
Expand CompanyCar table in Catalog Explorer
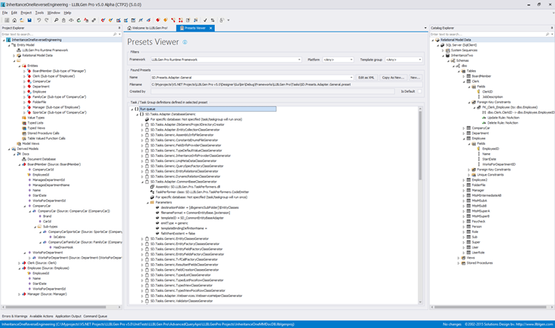coord(463,128)
